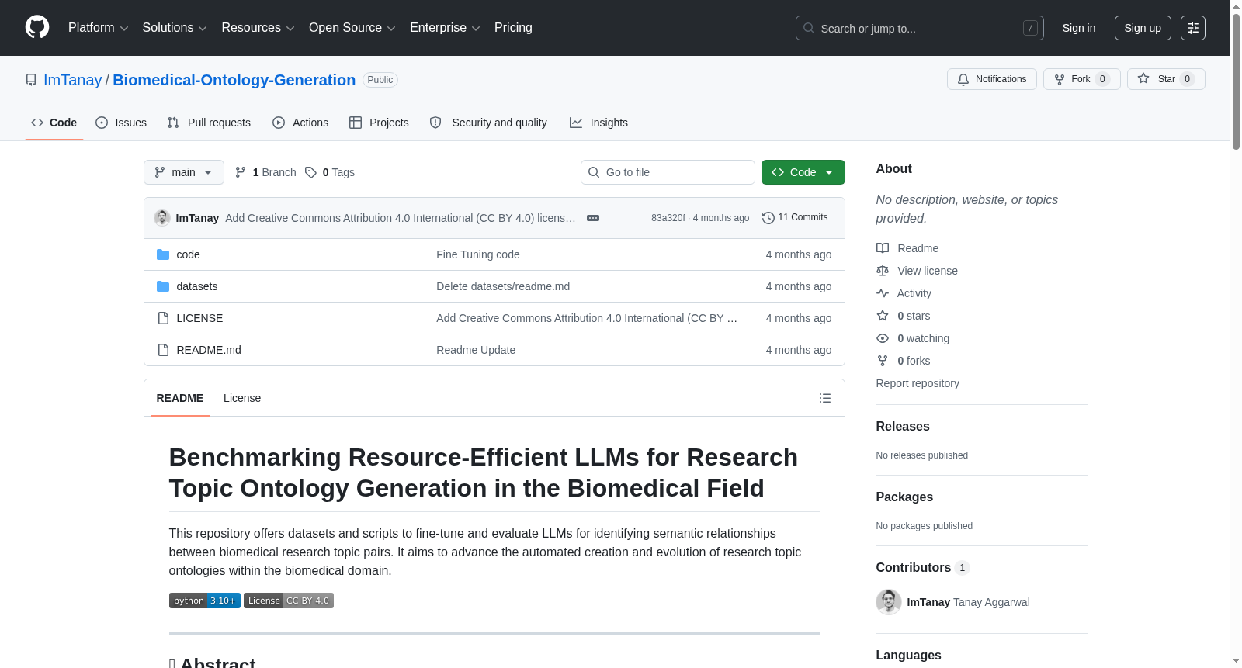Click the fork icon in Fork button

[1060, 79]
